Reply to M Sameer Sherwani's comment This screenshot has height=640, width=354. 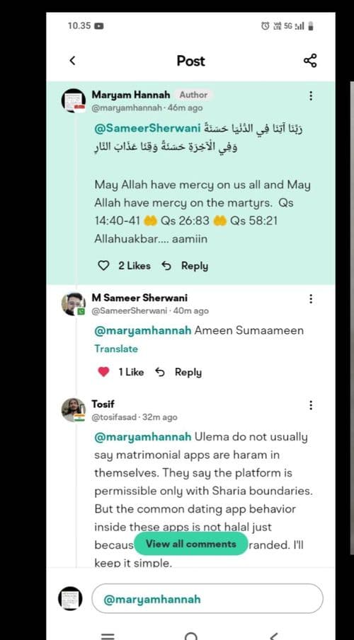(x=178, y=372)
